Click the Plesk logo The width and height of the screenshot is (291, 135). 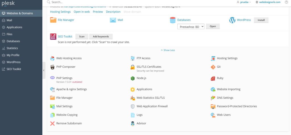coord(8,3)
